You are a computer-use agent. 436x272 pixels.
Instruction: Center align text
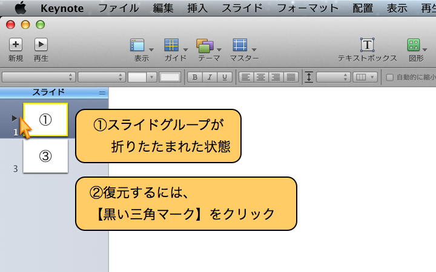coord(261,77)
